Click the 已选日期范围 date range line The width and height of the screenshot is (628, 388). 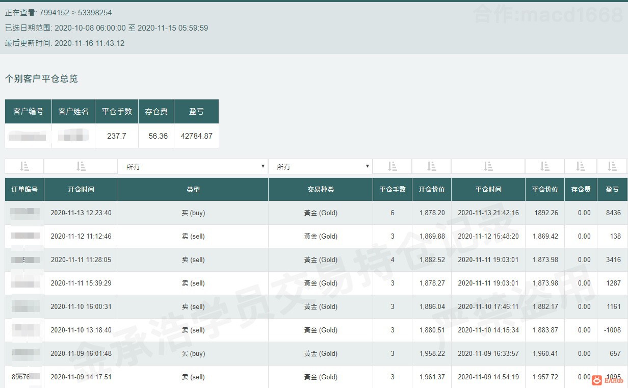point(107,28)
